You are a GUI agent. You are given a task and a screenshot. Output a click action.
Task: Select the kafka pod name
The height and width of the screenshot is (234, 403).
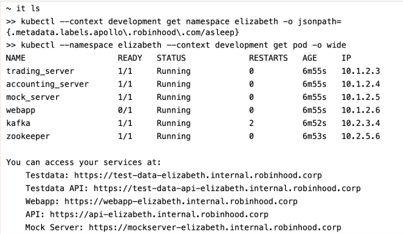pos(18,123)
